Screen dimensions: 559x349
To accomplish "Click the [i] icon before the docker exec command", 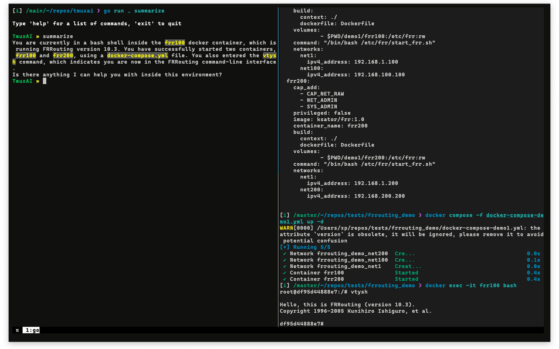I will (284, 285).
